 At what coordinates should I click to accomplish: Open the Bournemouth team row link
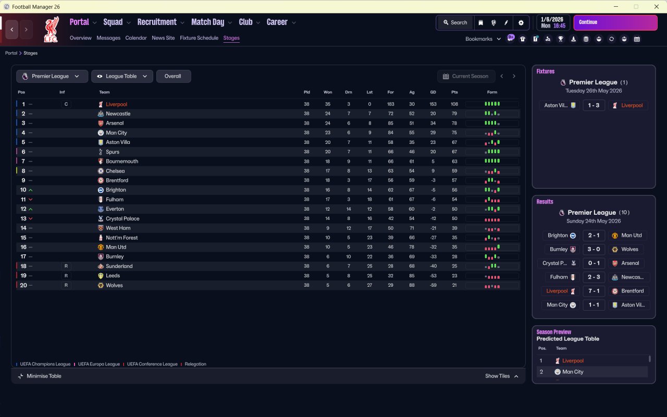coord(123,162)
